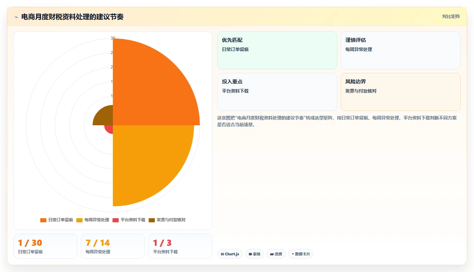
Task: Click the 进度 tag icon
Action: click(272, 254)
